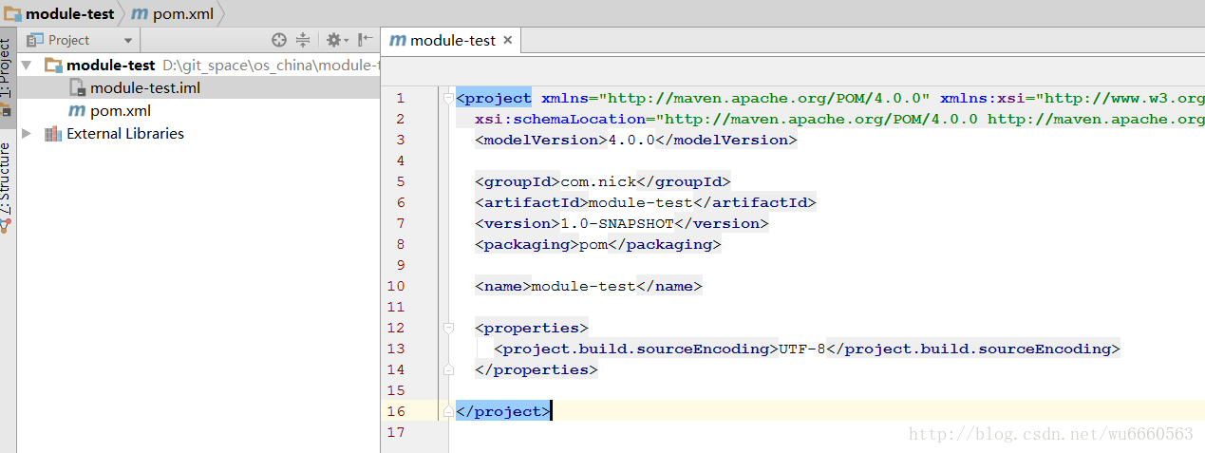Collapse the properties block at line 12
The image size is (1205, 453).
(x=447, y=328)
